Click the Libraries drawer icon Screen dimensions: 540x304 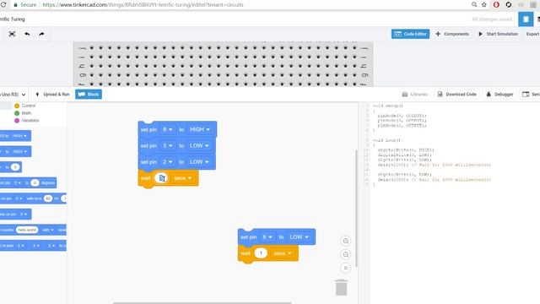(405, 94)
